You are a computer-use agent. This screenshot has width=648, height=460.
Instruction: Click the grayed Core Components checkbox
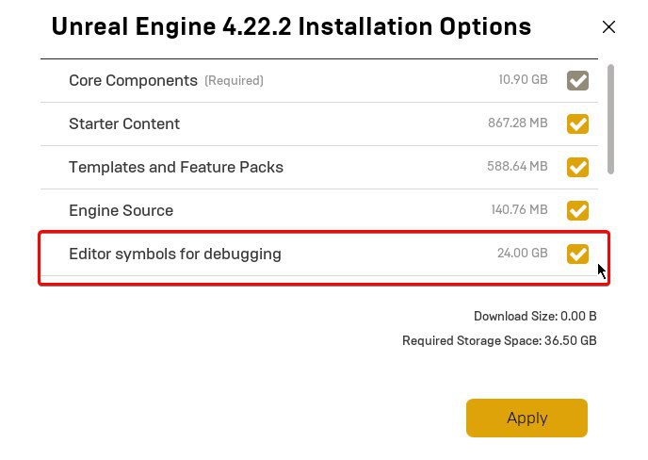(x=577, y=80)
